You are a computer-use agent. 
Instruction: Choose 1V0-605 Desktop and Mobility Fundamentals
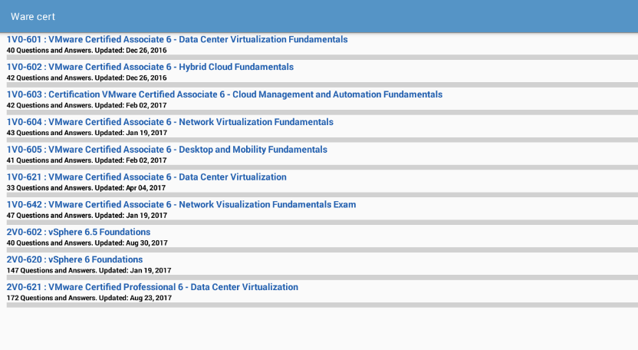point(167,150)
